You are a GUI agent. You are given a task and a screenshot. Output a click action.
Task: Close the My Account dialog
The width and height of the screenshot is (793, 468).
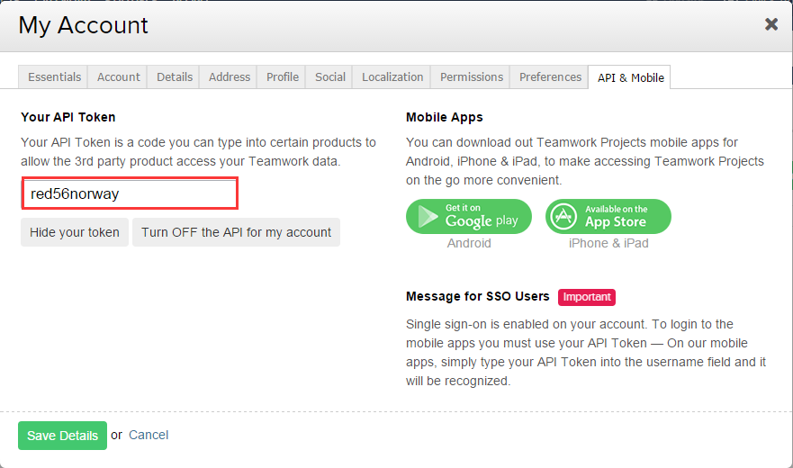(x=770, y=23)
